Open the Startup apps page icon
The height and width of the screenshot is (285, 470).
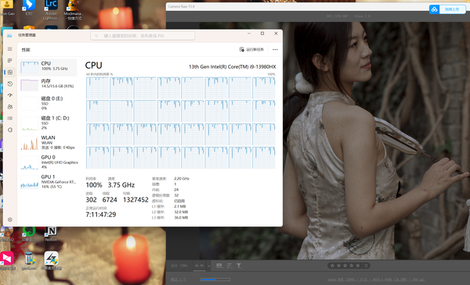(x=10, y=95)
